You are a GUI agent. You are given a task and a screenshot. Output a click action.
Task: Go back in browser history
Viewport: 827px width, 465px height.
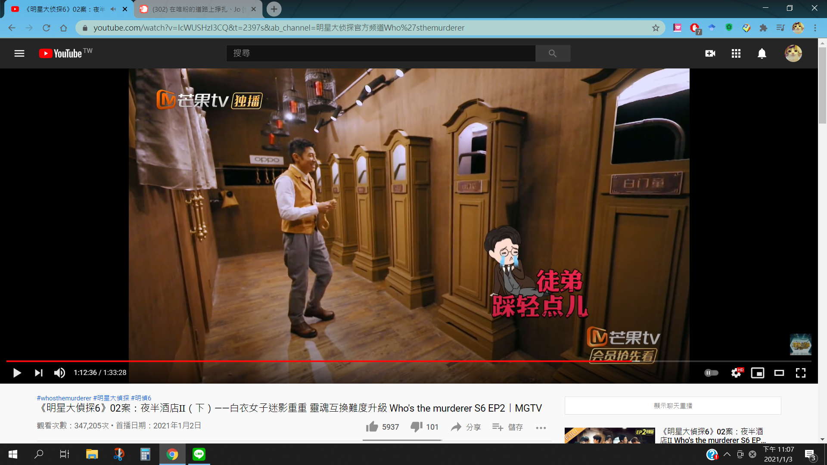click(12, 28)
